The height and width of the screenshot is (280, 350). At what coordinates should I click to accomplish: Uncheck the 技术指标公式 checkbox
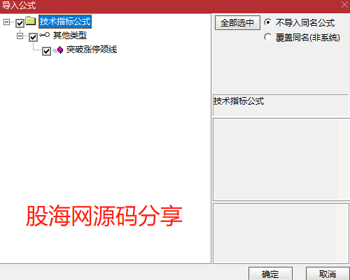point(20,23)
